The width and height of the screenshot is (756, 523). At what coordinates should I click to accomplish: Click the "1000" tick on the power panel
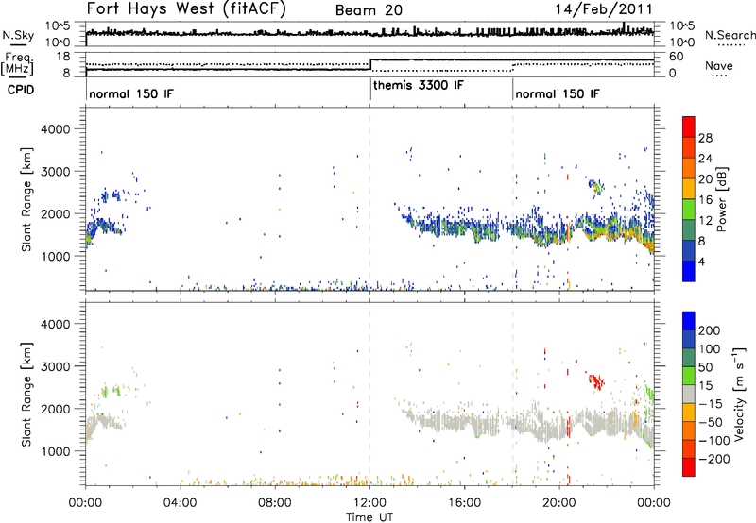[56, 256]
